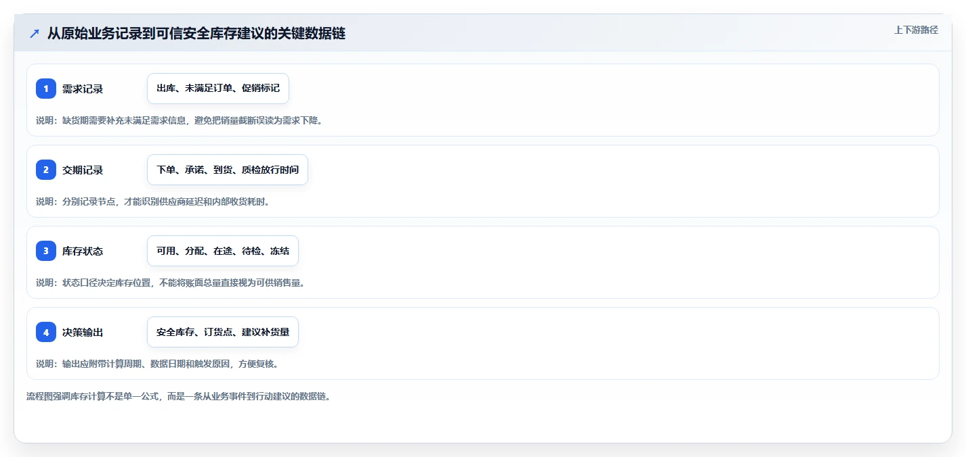Click the panel title 从原始业务记录到可信安全库存建议的关键数据链
966x457 pixels.
pyautogui.click(x=196, y=33)
